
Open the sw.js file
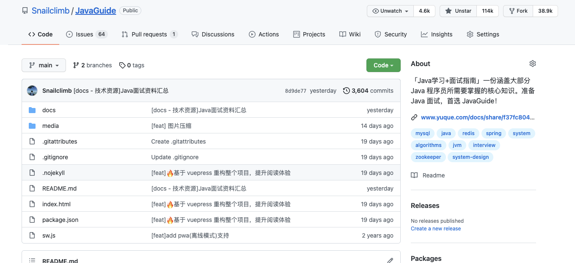pos(49,235)
